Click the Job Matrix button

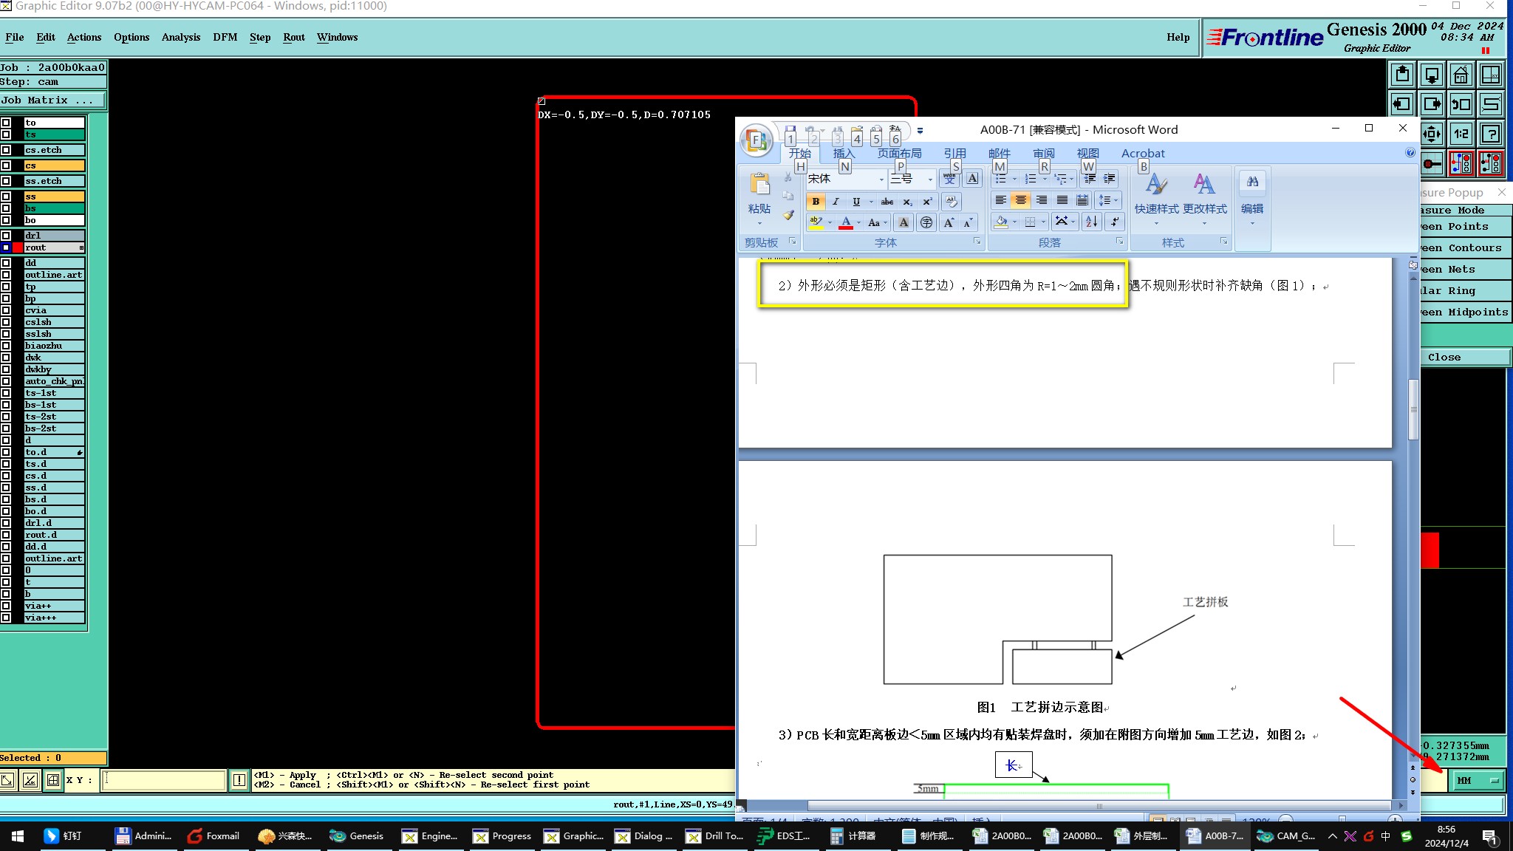53,100
